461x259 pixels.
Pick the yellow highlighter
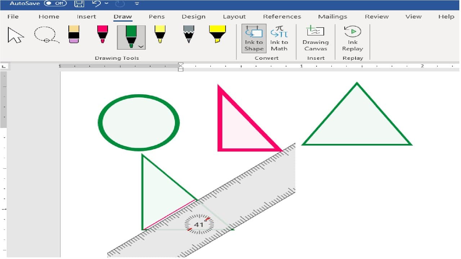click(218, 35)
